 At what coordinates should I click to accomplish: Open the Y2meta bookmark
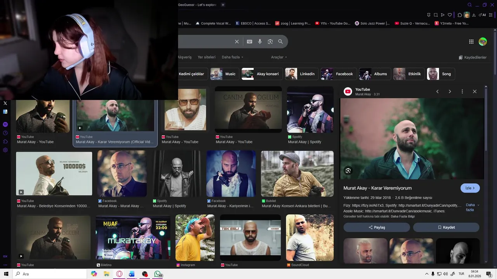point(452,23)
